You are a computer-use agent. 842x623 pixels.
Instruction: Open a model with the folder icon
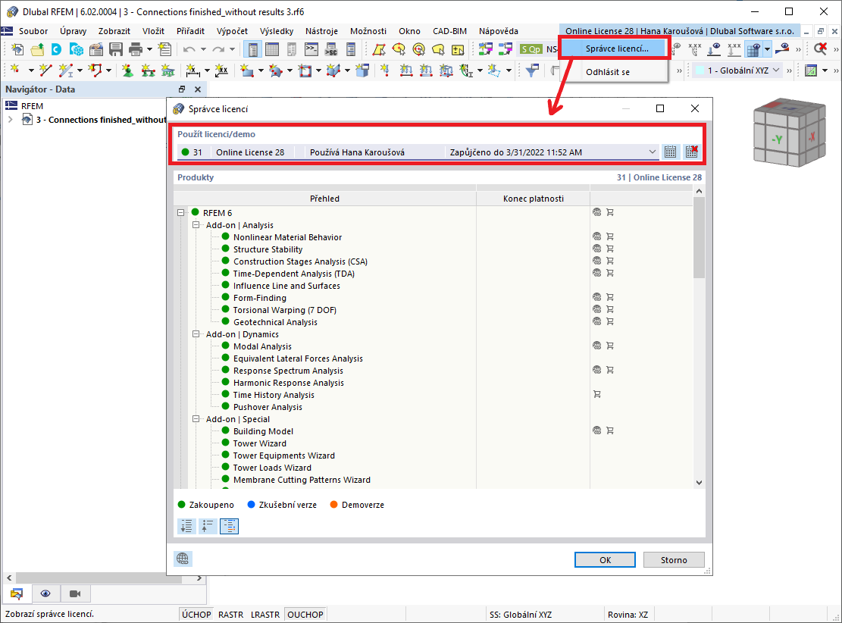click(x=37, y=50)
